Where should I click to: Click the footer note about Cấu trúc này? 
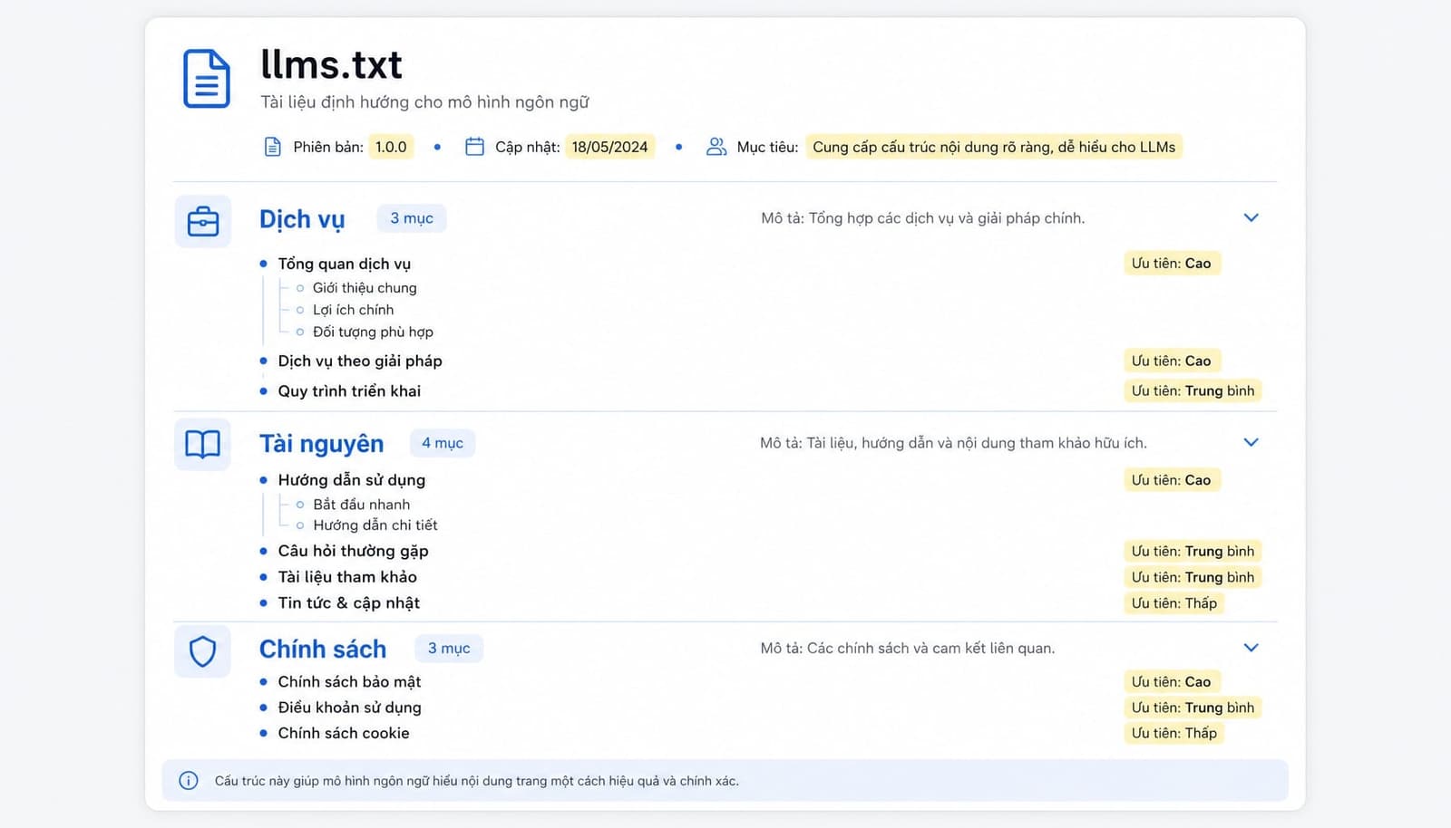click(477, 781)
